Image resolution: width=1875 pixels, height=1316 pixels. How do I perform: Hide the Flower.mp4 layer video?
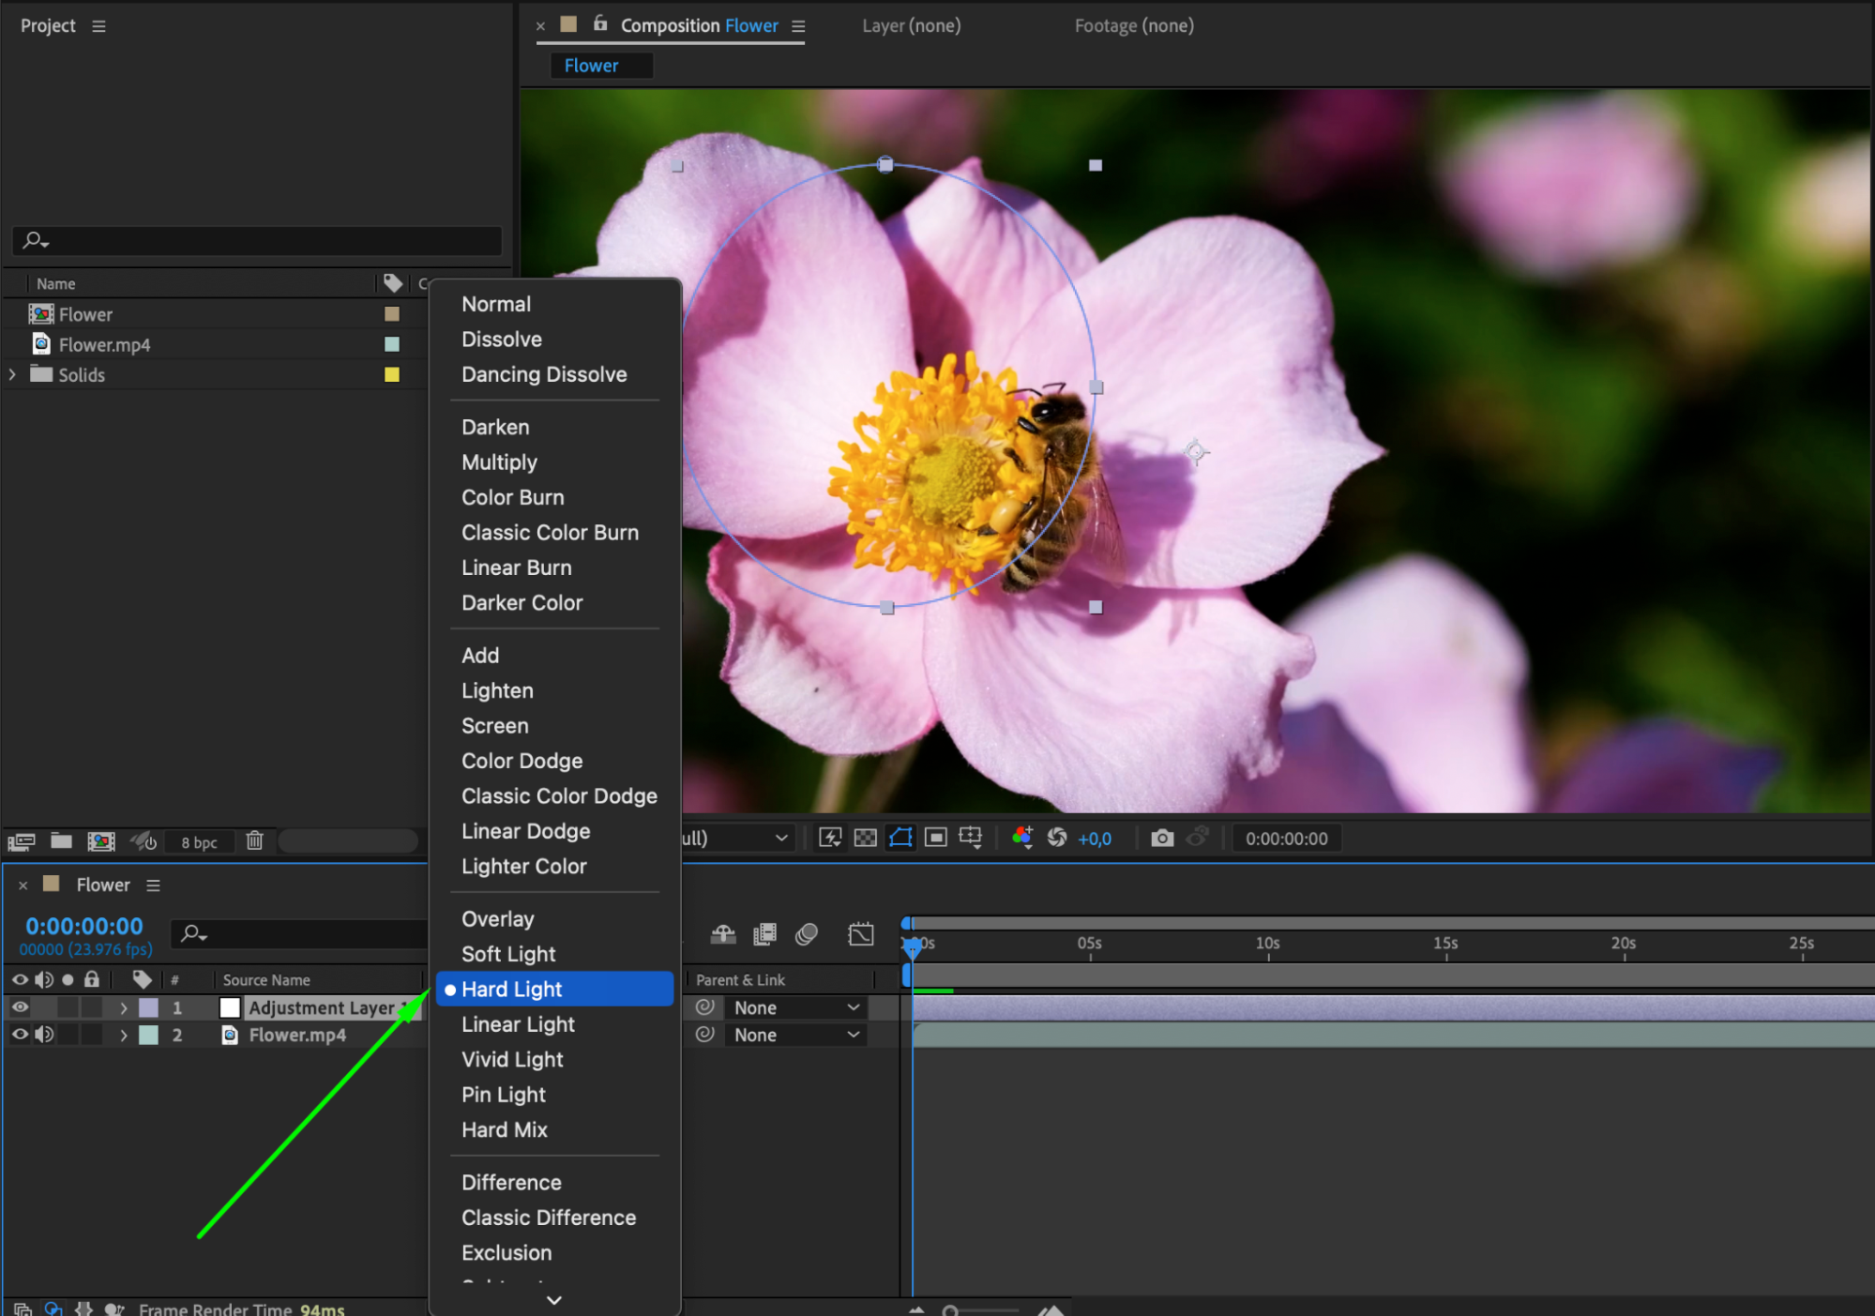20,1035
